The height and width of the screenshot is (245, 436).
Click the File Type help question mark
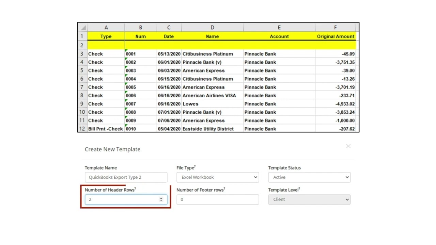(x=195, y=166)
